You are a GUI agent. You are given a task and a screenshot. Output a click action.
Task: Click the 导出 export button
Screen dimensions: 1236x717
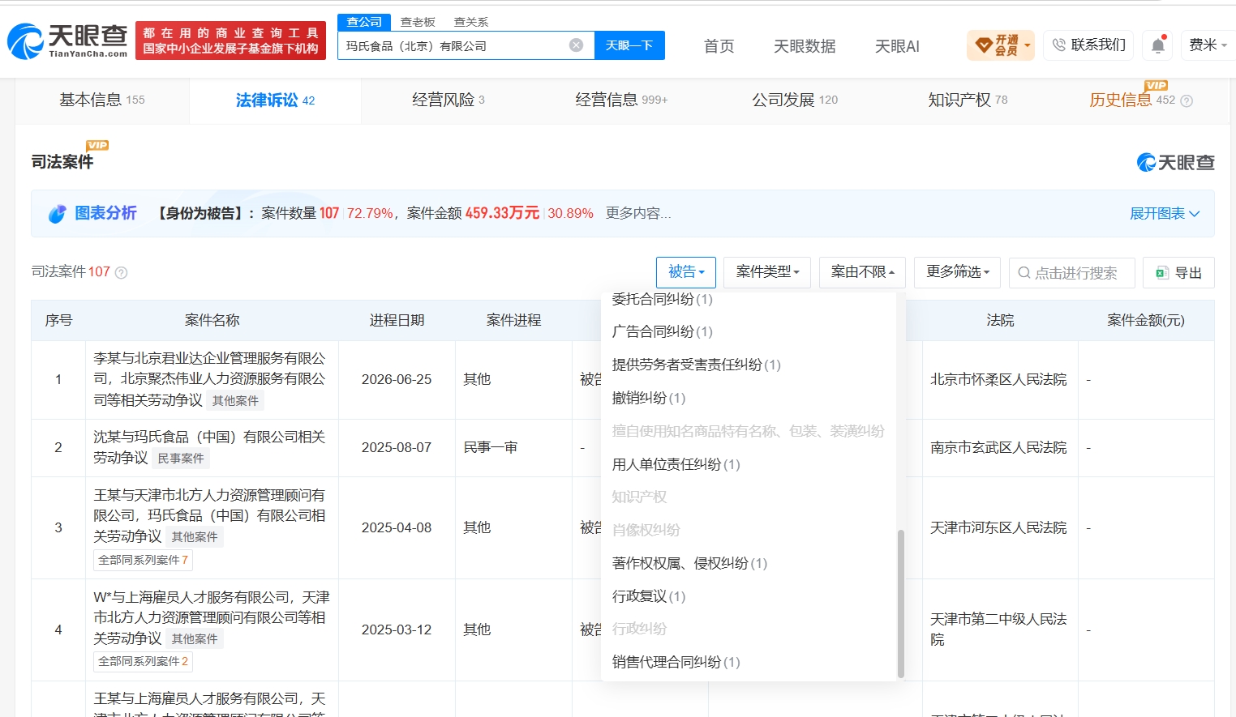click(x=1178, y=272)
